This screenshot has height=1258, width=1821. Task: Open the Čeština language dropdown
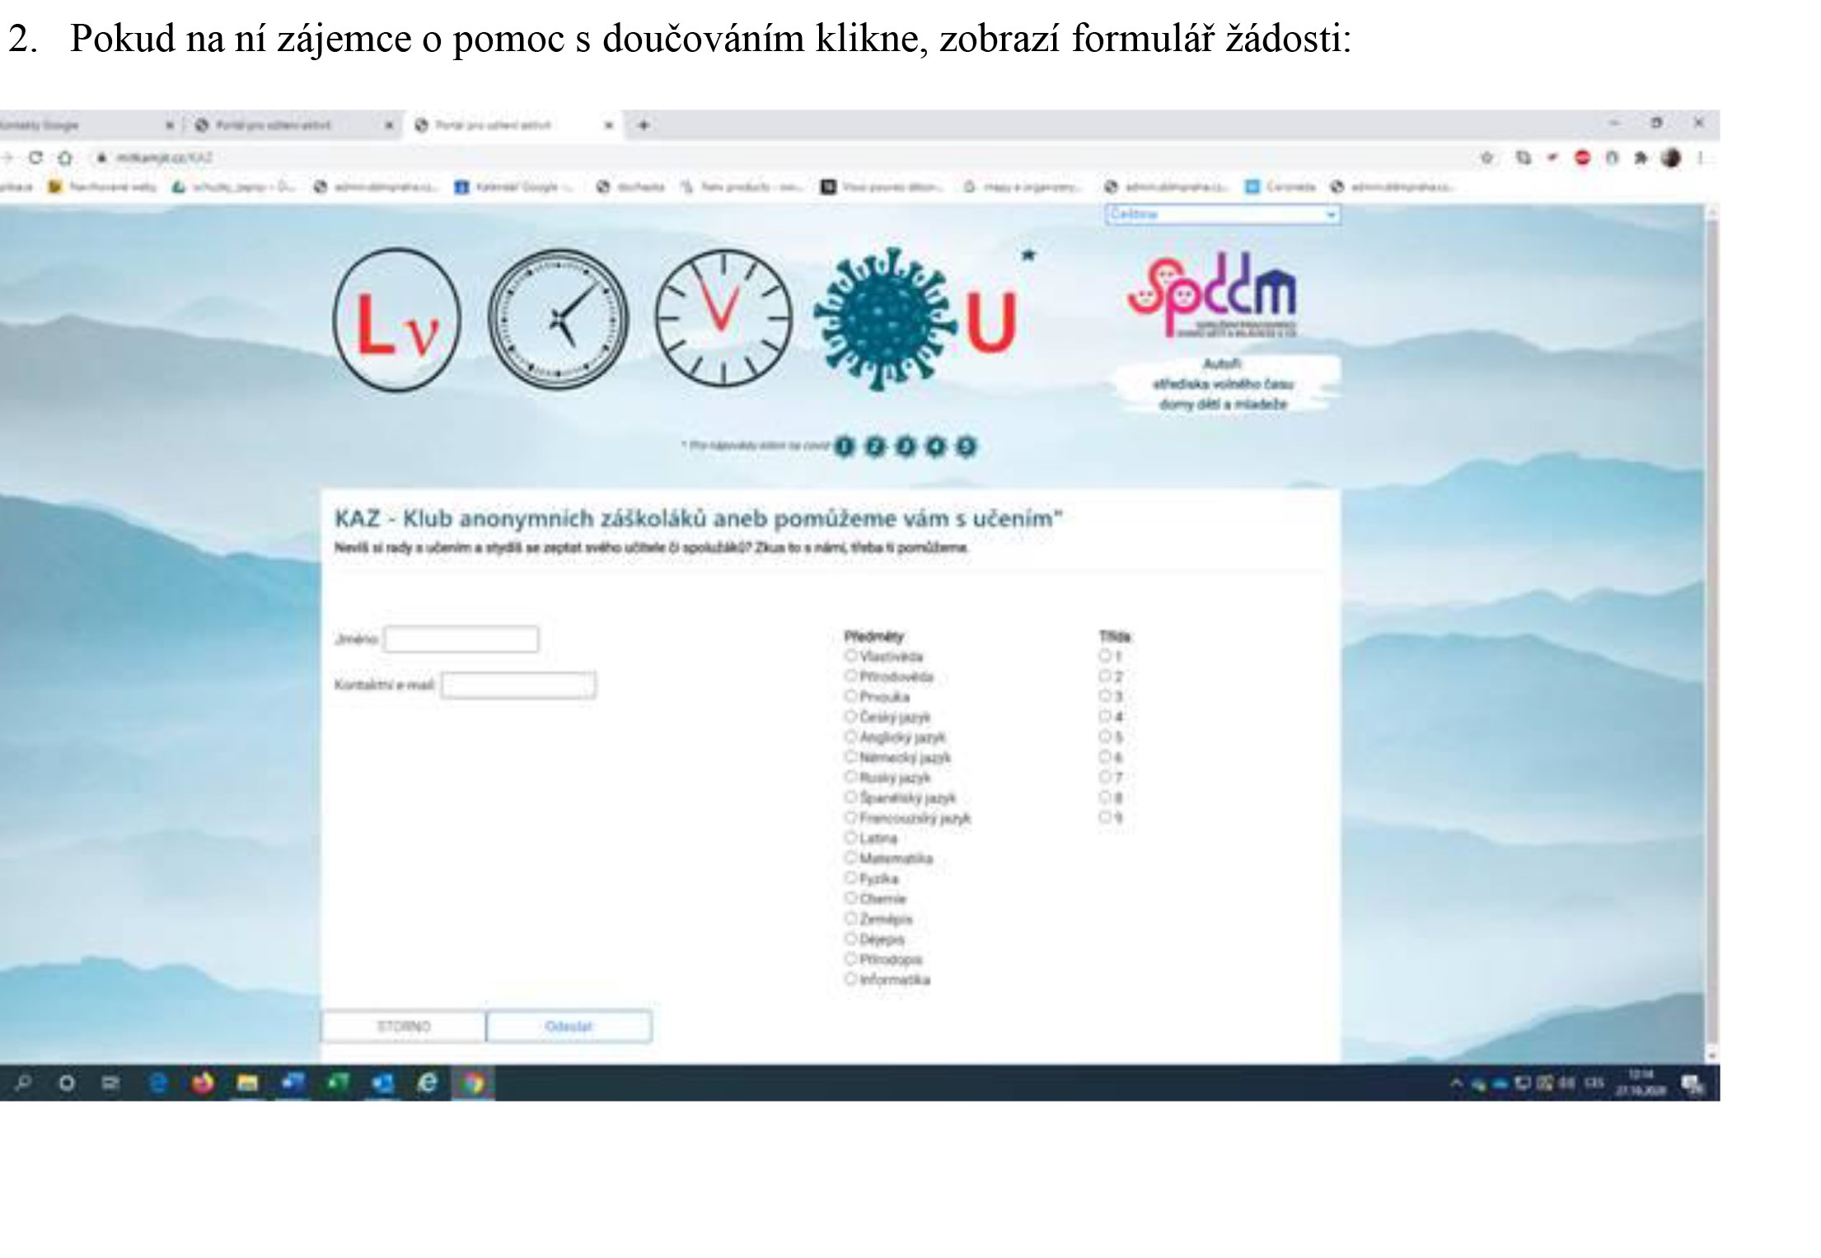[x=1222, y=214]
